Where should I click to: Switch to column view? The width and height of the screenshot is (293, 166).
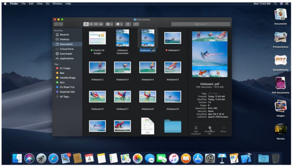(x=96, y=24)
